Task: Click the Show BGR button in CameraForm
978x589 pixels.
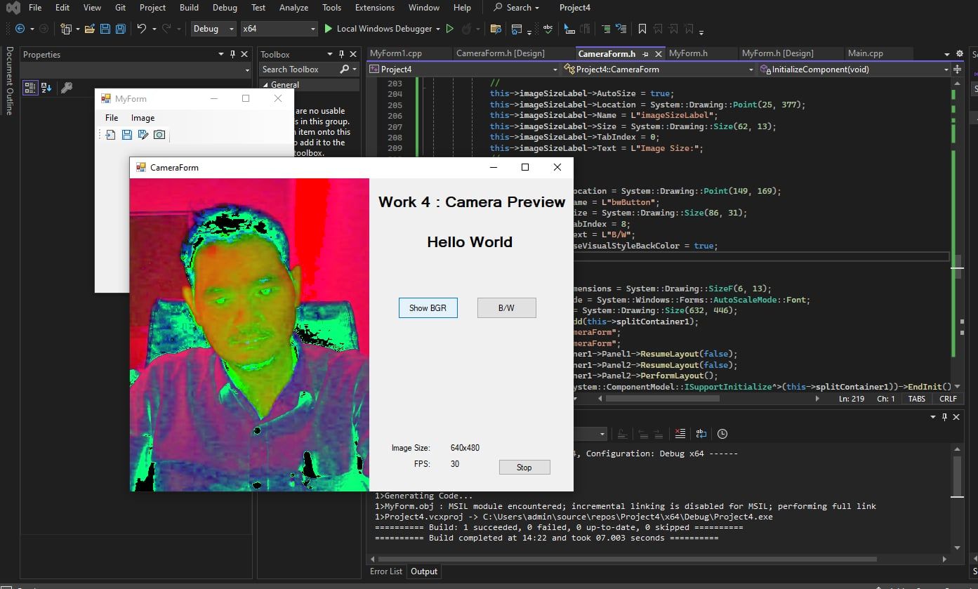Action: [428, 308]
